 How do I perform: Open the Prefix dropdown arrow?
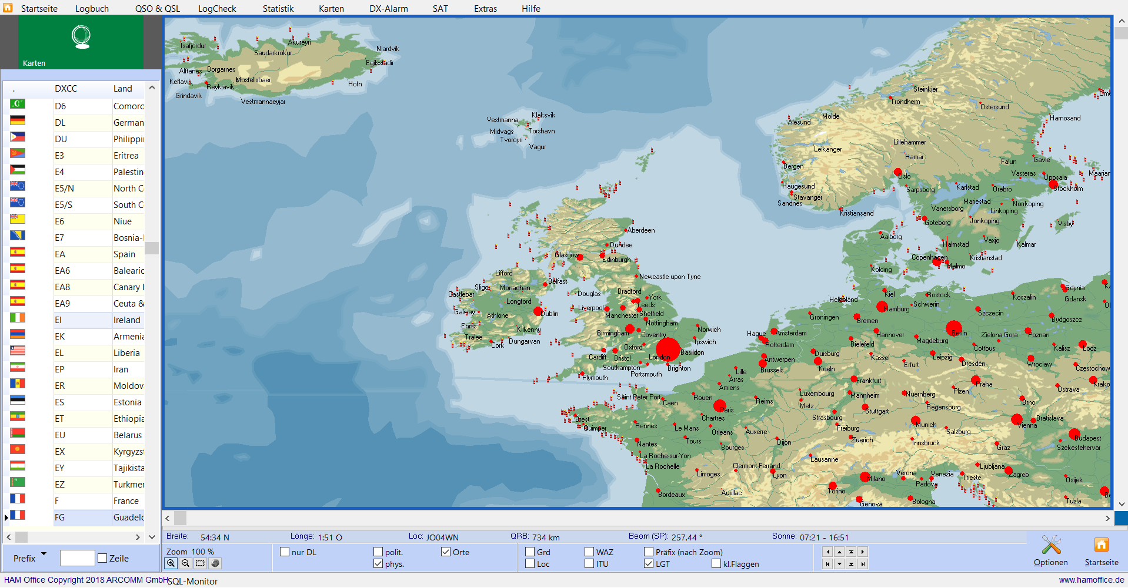[x=44, y=554]
